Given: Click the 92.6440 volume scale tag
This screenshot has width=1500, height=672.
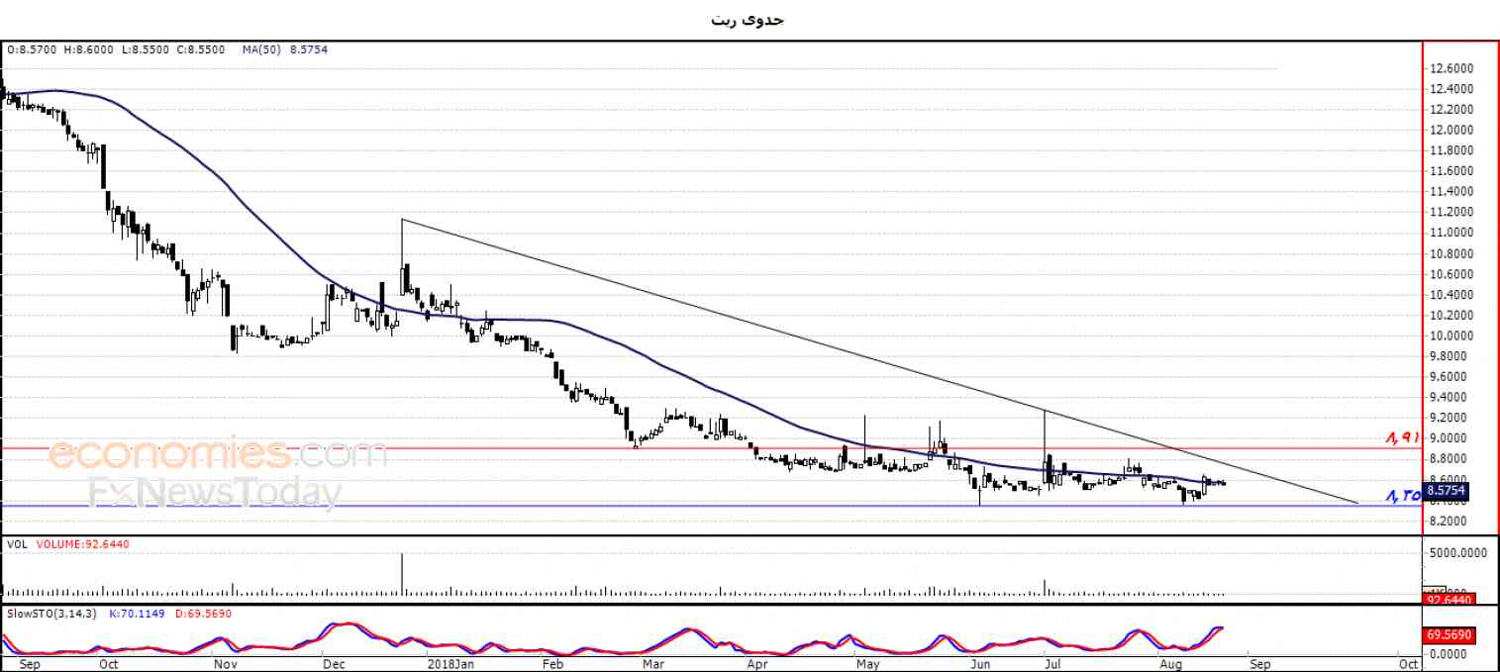Looking at the screenshot, I should pos(1448,599).
